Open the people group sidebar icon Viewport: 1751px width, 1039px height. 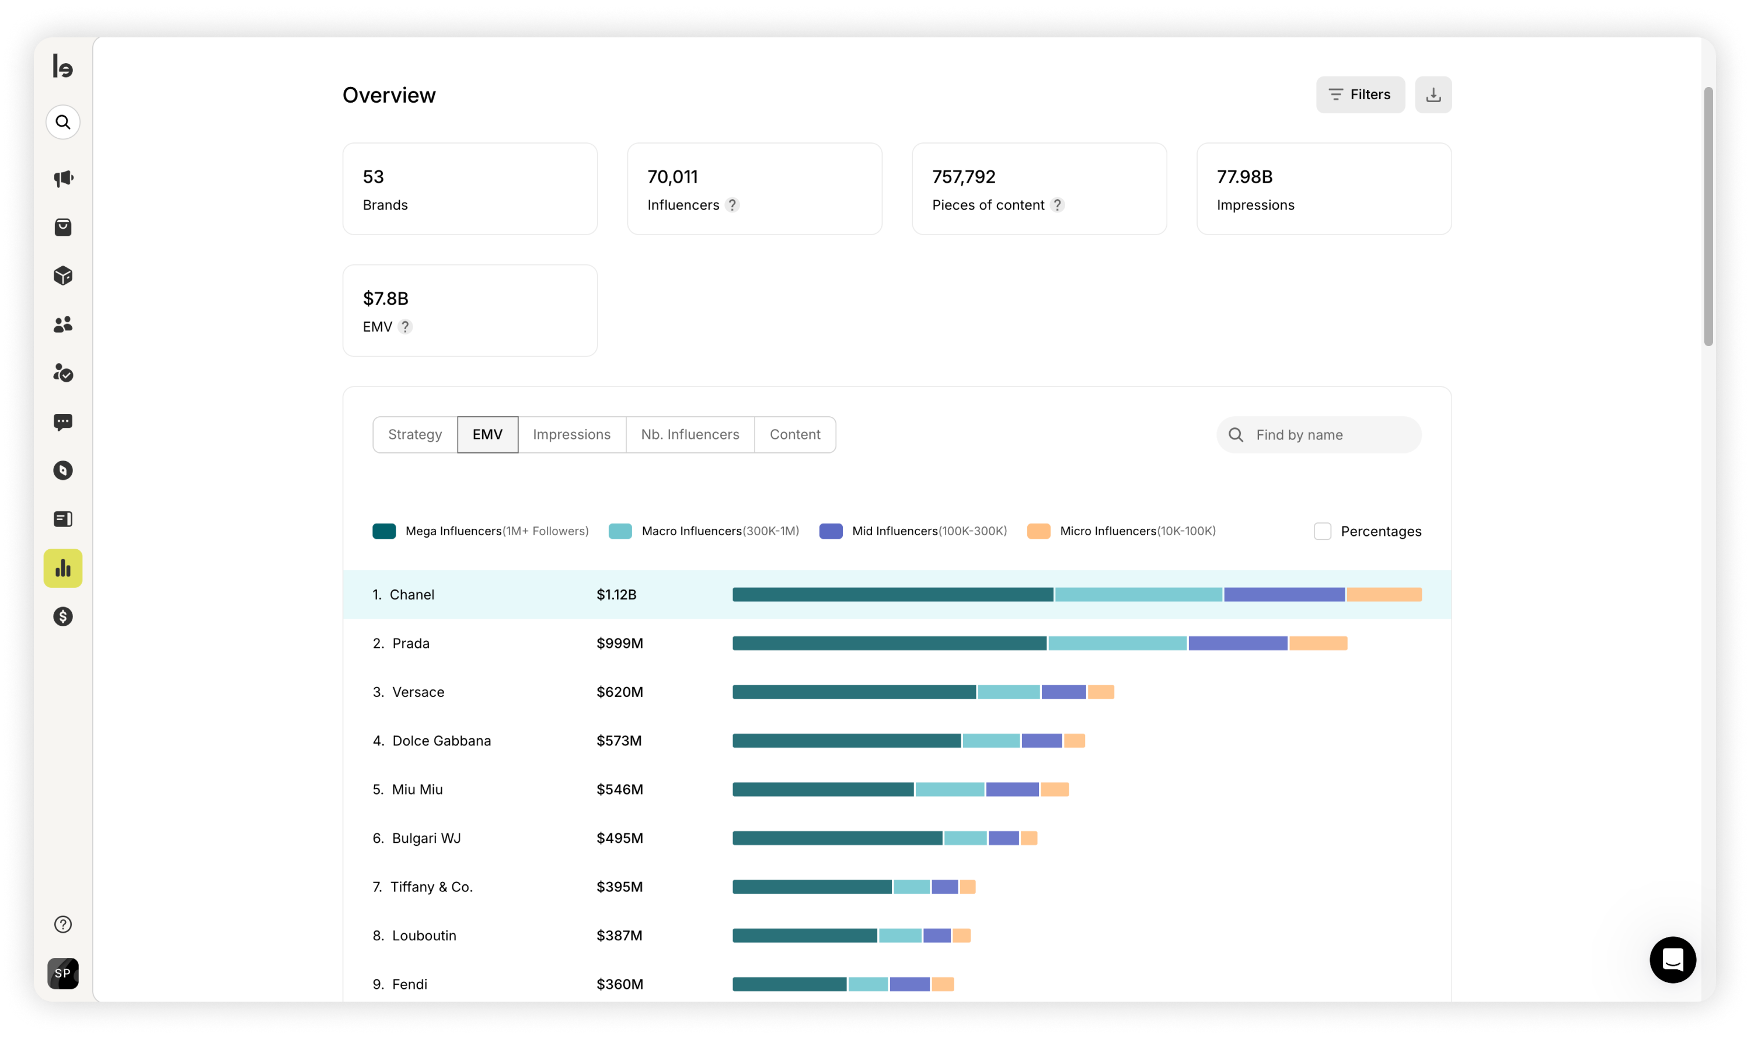pos(63,324)
